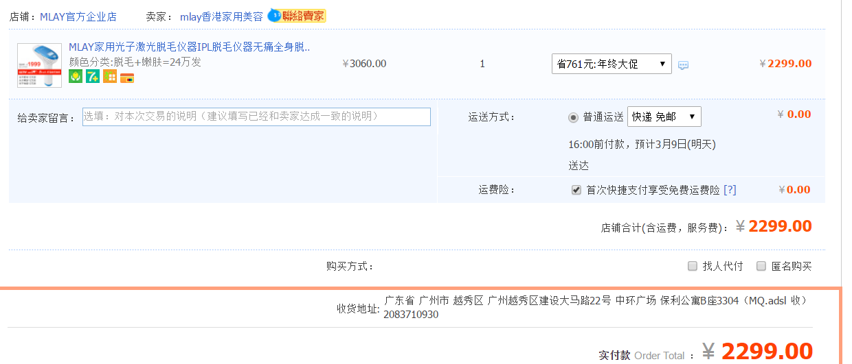852x364 pixels.
Task: Click the green 7+ return policy badge
Action: coord(93,77)
